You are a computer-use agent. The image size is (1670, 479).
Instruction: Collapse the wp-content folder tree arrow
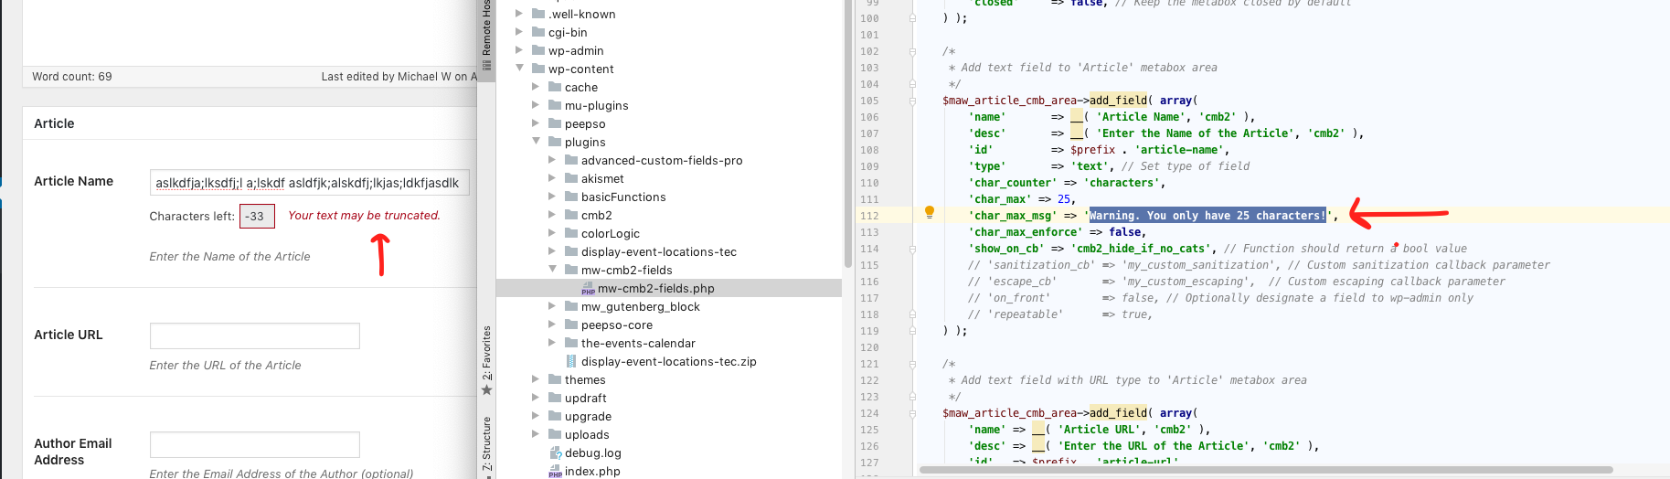pos(519,69)
